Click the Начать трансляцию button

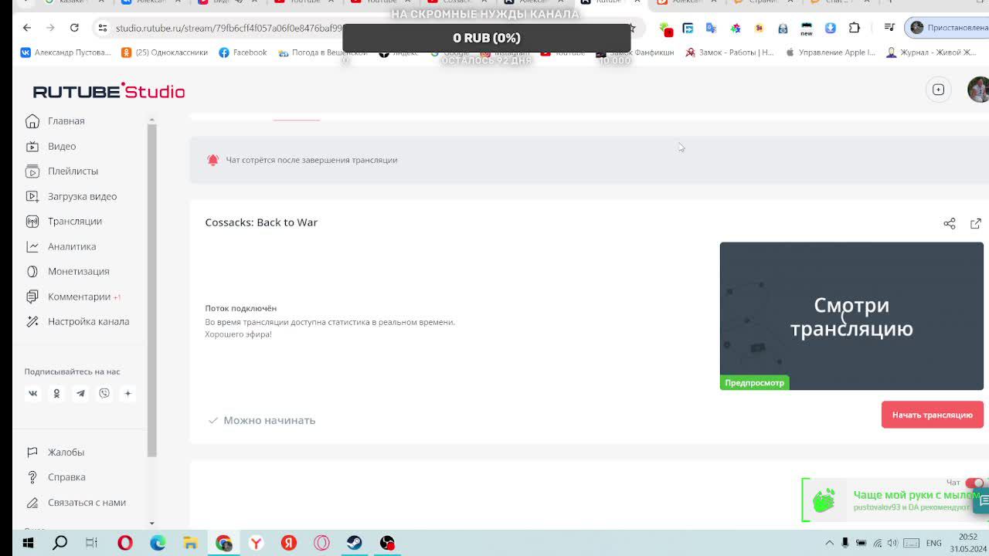click(x=932, y=415)
